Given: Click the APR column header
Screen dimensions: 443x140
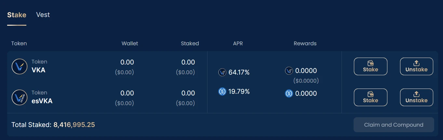Looking at the screenshot, I should [238, 43].
